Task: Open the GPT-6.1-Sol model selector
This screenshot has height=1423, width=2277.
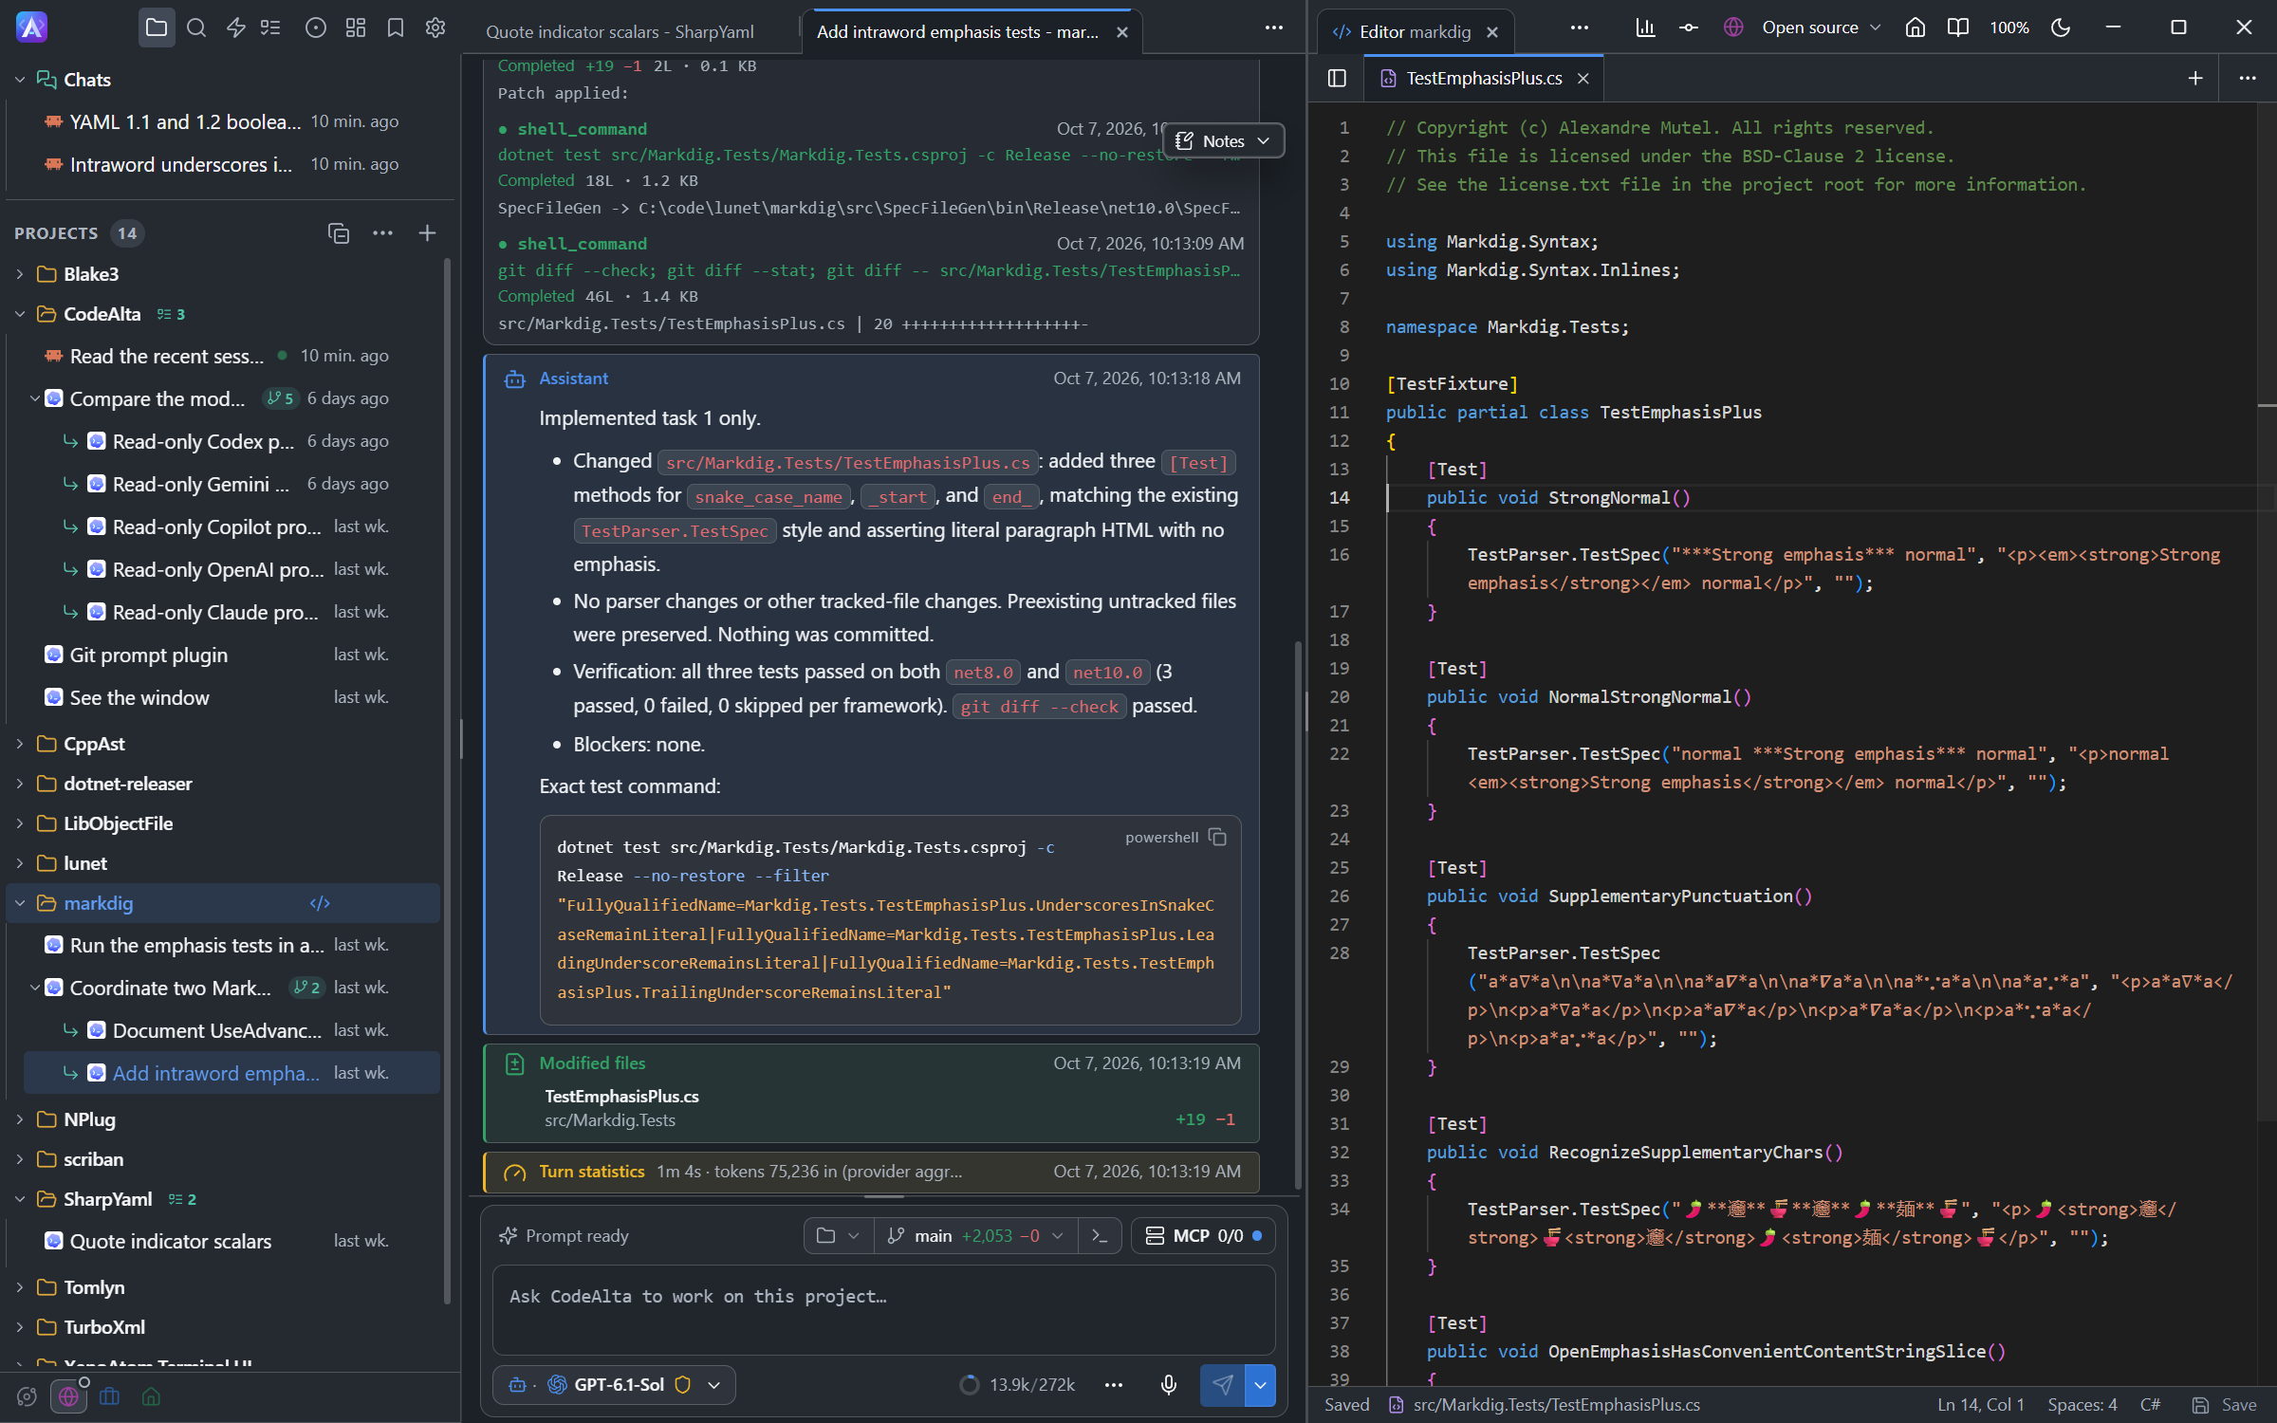Action: pyautogui.click(x=615, y=1385)
